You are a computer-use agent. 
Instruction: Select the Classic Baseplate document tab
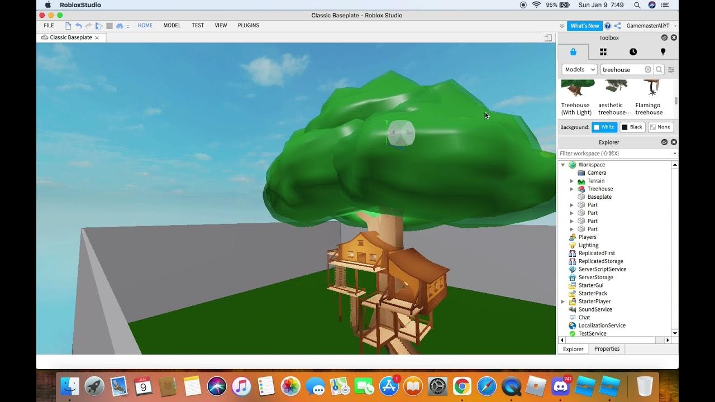point(71,37)
